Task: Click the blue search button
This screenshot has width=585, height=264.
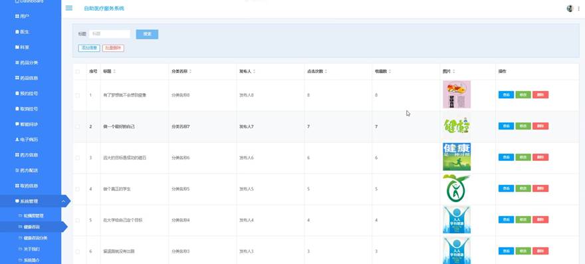Action: (x=147, y=35)
